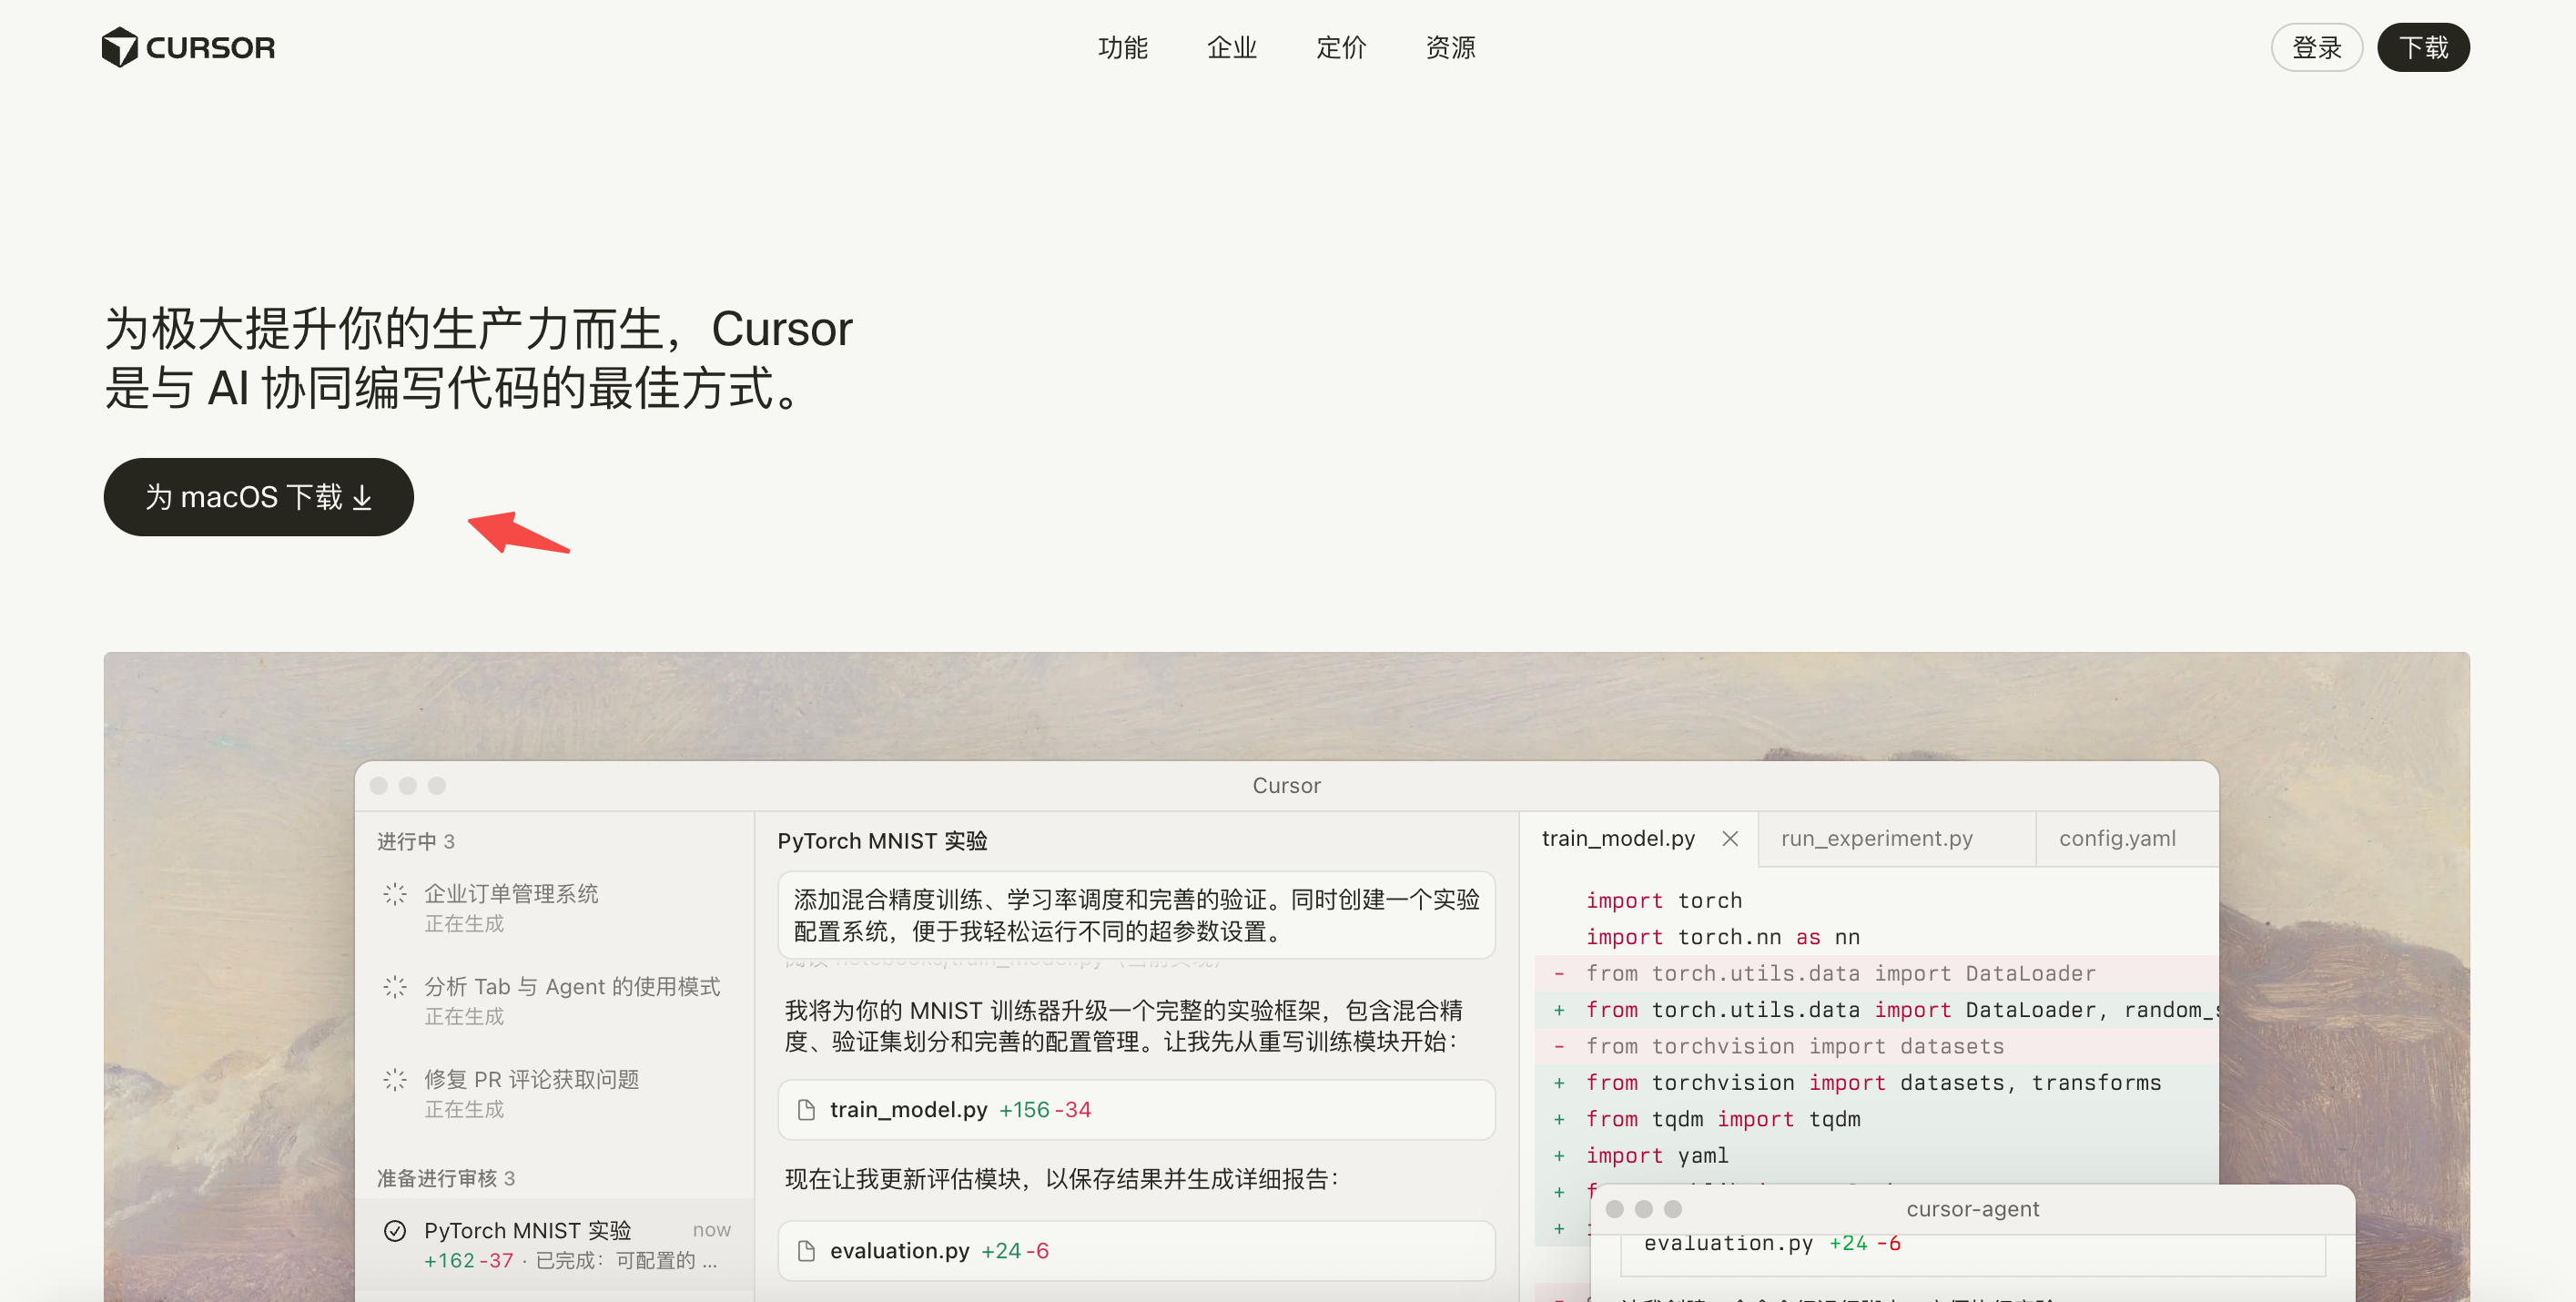Screen dimensions: 2576x1302
Task: Select the 分析 Tab 与 Agent 的使用模式 task
Action: point(554,1001)
